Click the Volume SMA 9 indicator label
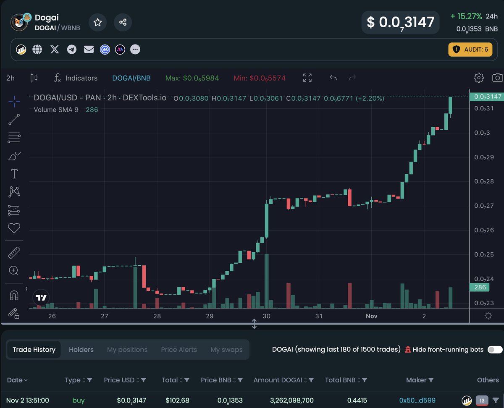Viewport: 504px width, 408px height. click(x=56, y=110)
